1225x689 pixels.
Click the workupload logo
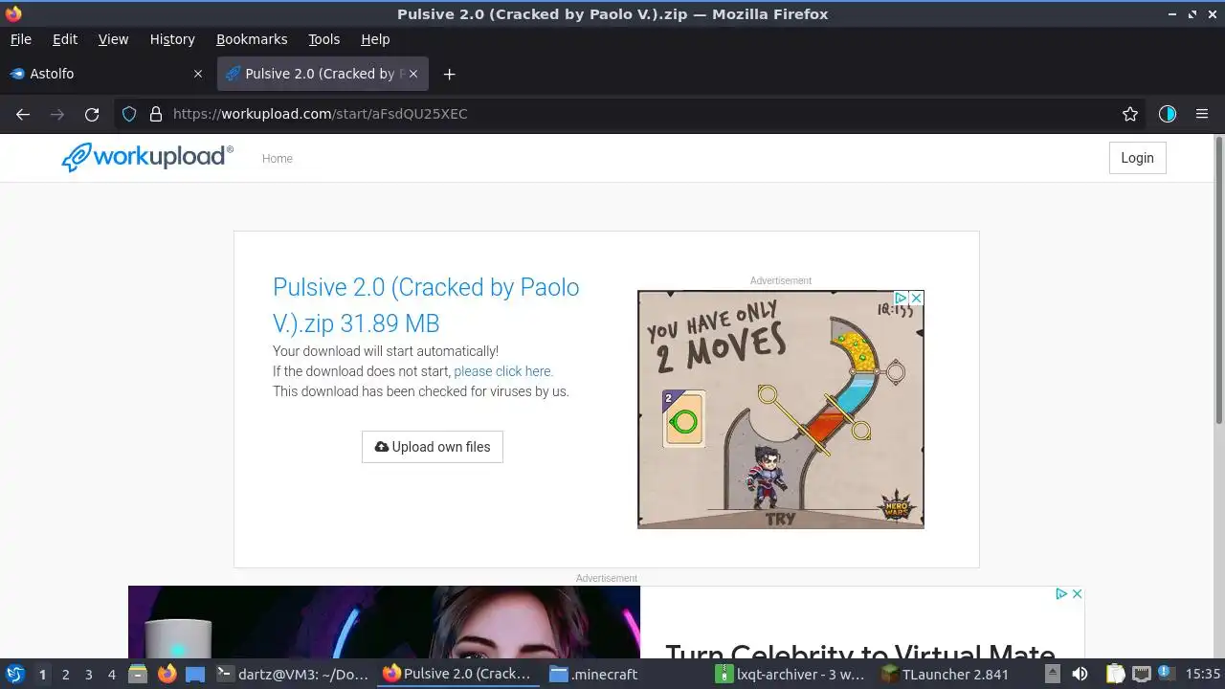click(147, 157)
